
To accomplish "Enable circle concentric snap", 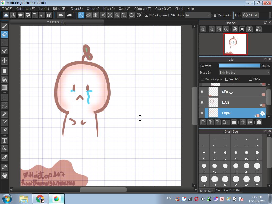I will click(117, 15).
